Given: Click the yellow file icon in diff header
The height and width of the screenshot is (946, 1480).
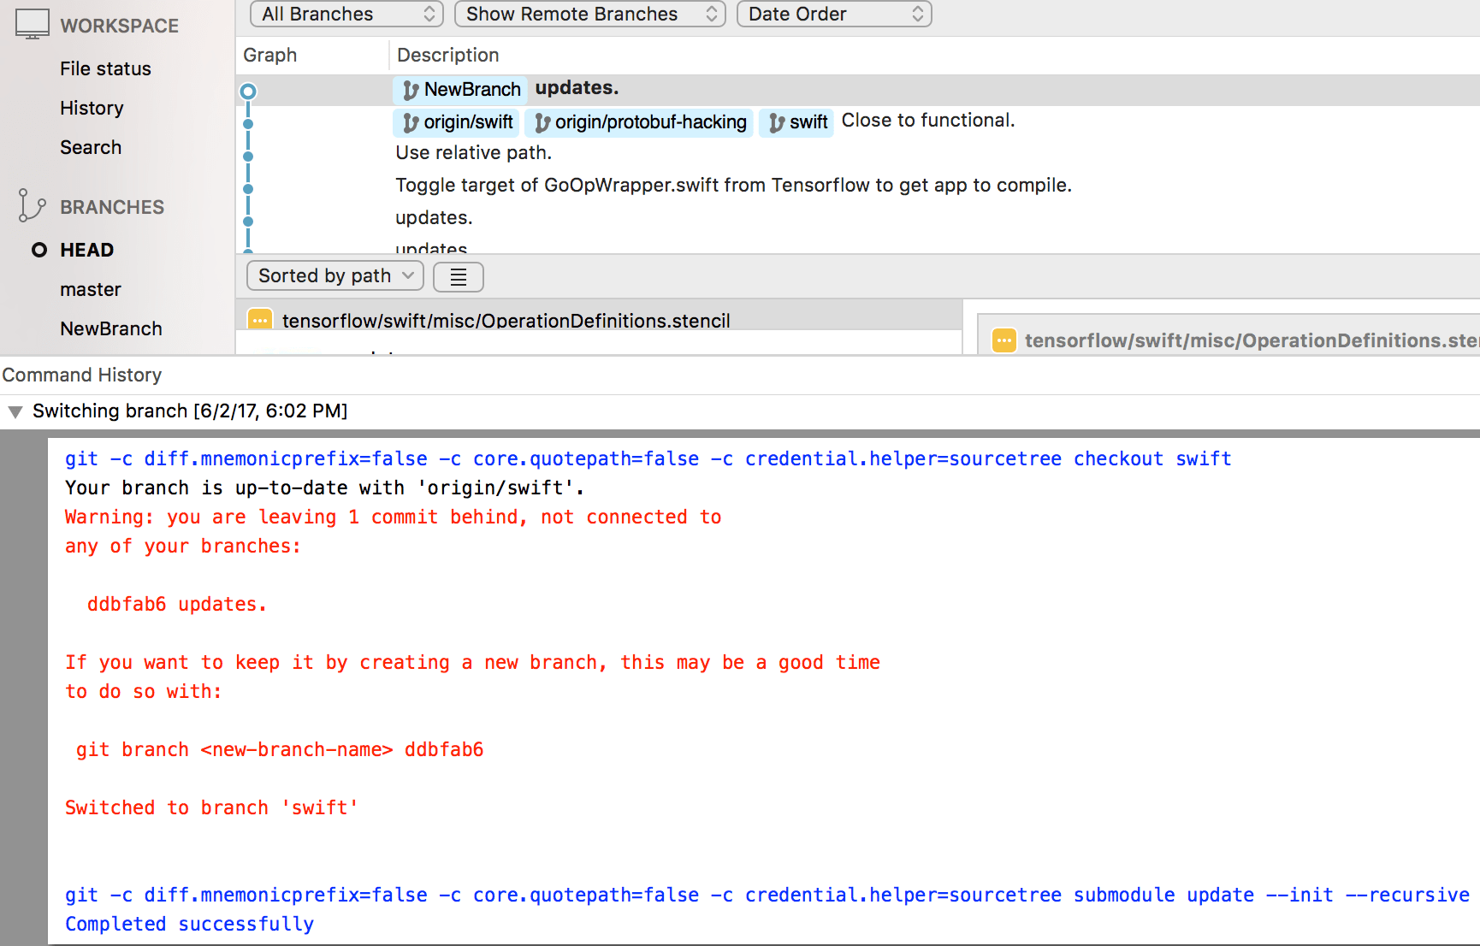Looking at the screenshot, I should (x=1004, y=340).
